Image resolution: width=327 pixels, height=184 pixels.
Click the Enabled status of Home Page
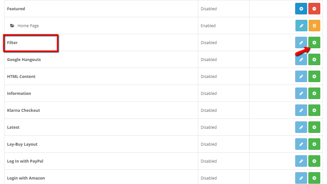tap(208, 26)
